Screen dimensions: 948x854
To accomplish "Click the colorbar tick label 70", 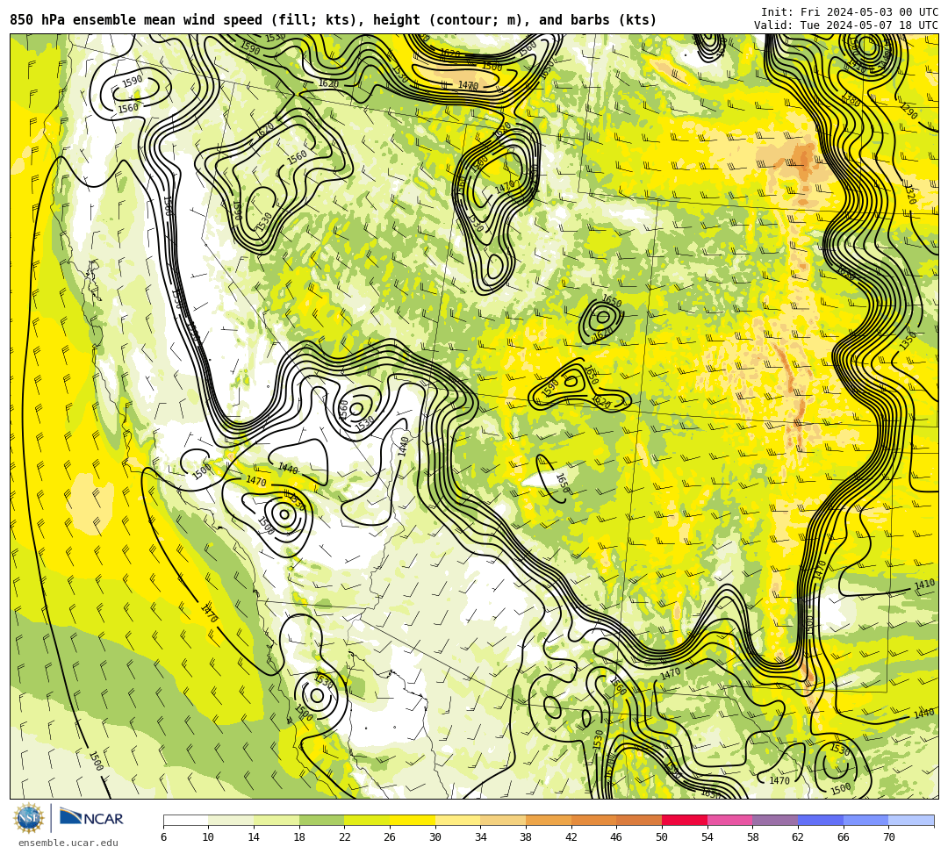I will point(888,837).
